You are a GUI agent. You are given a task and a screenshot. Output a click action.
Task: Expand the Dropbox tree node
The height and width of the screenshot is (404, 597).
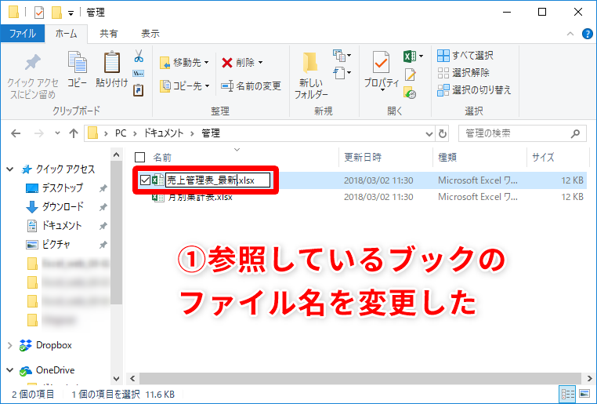10,346
